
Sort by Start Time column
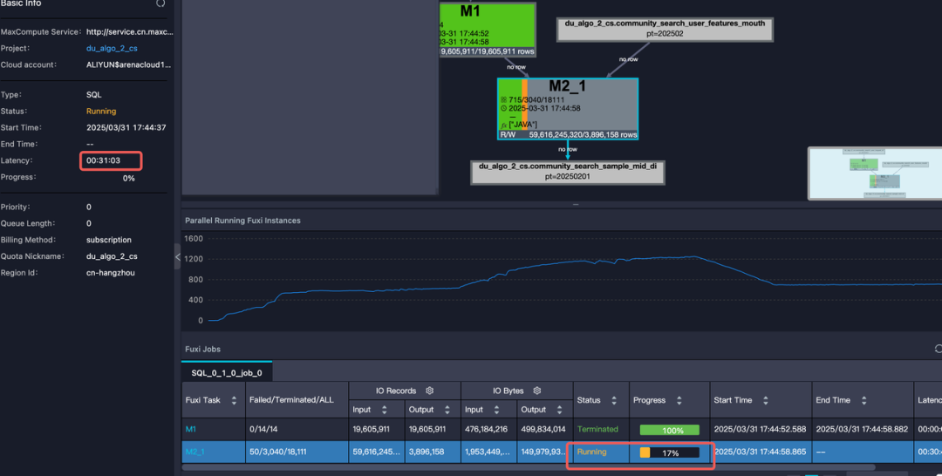point(766,400)
